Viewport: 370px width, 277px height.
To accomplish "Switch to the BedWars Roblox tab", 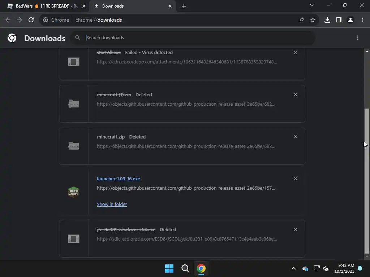I will [x=45, y=6].
